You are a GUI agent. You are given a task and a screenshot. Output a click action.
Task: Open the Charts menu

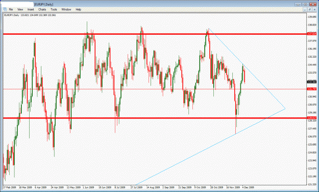(42, 9)
